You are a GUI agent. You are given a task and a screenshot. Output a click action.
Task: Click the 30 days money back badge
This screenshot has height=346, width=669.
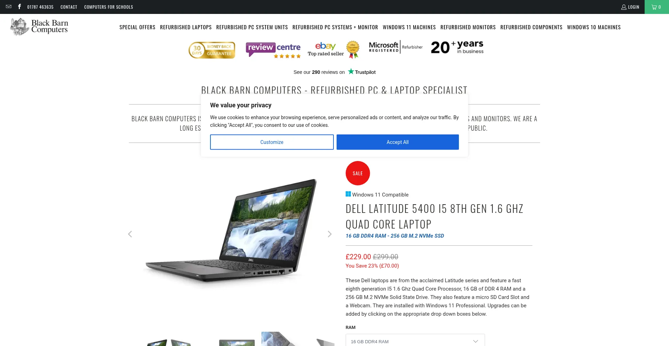[x=212, y=50]
